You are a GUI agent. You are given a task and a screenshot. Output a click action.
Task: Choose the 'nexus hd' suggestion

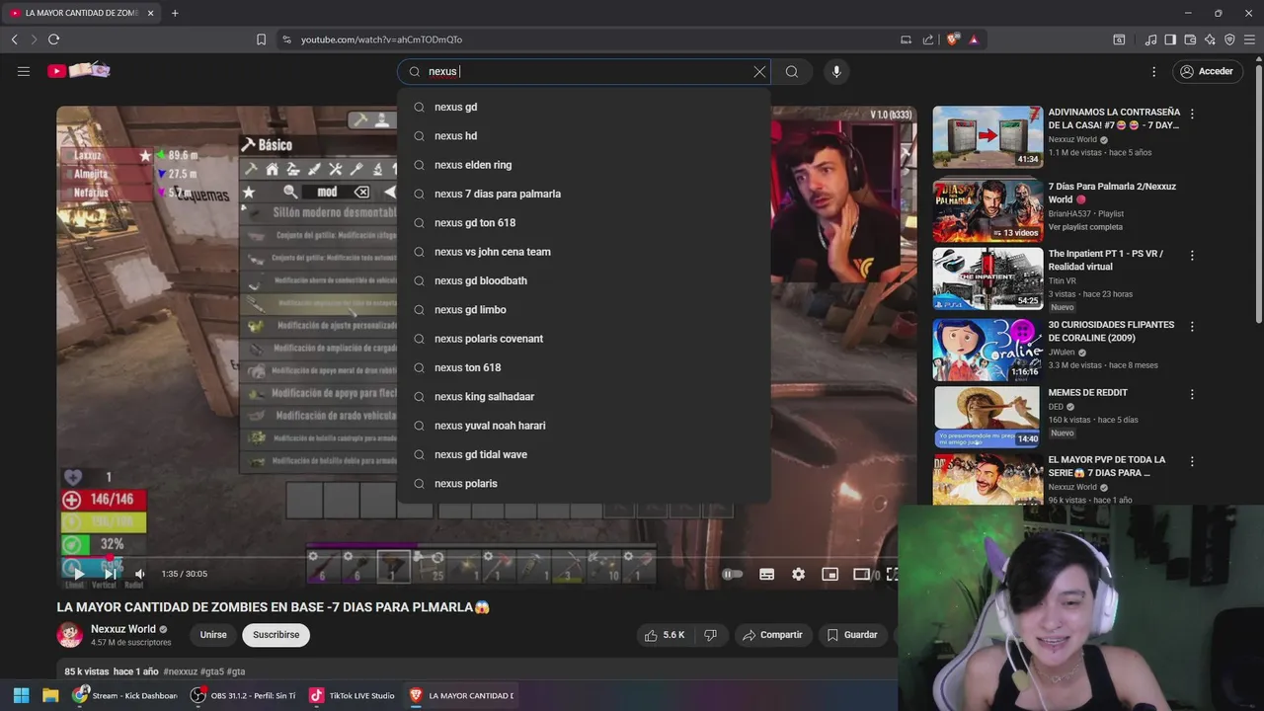(x=584, y=135)
